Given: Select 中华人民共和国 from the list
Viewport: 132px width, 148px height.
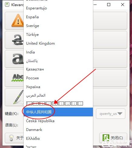Looking at the screenshot, I should click(x=58, y=112).
